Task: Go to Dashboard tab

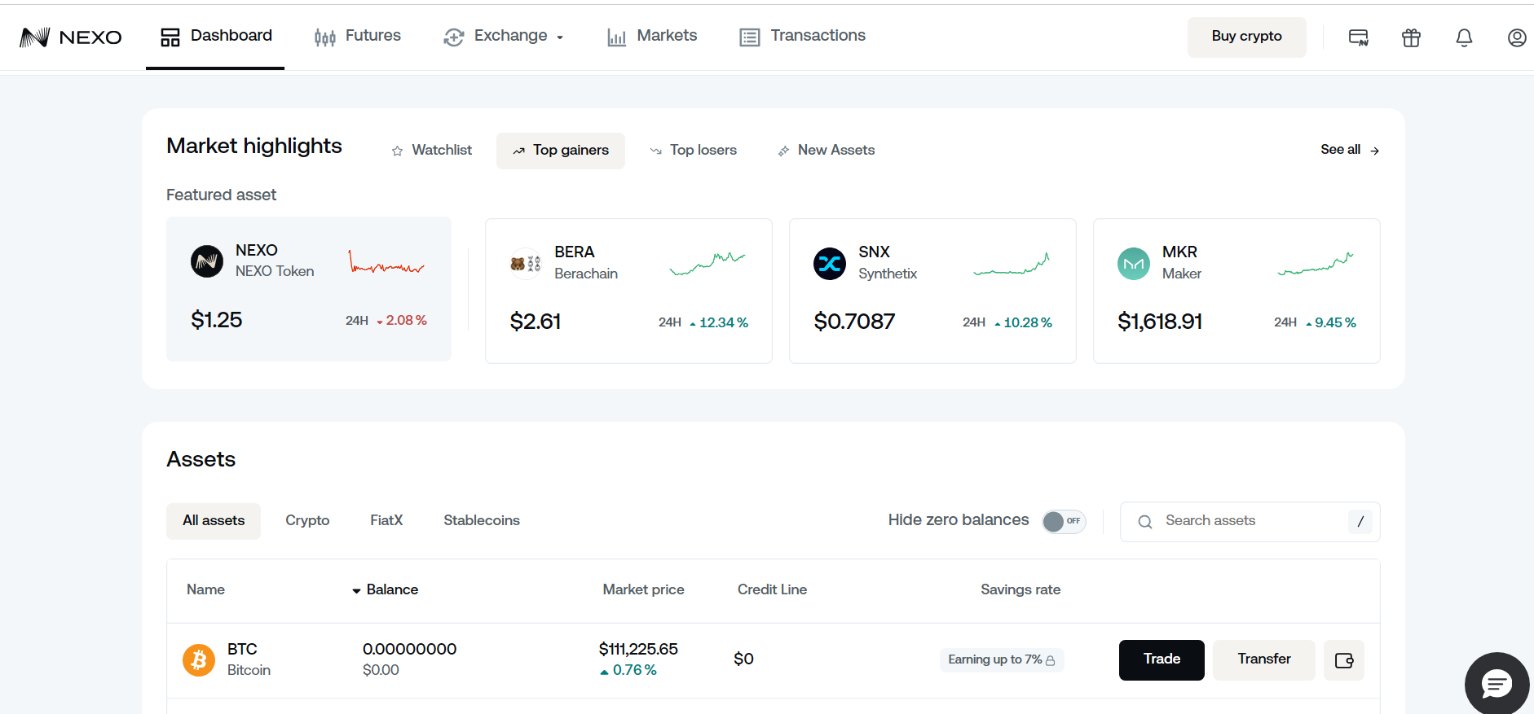Action: (x=215, y=36)
